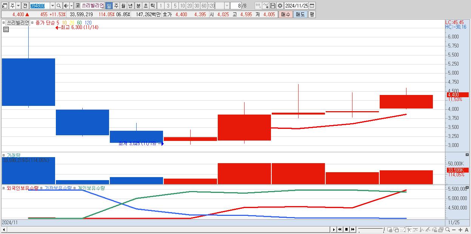
Task: Click the 개인보유수량 legend label
Action: pos(91,188)
